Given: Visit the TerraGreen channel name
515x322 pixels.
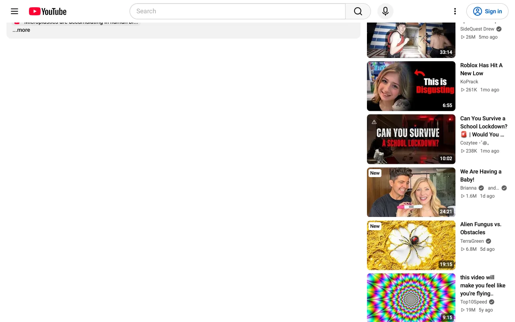Looking at the screenshot, I should pos(472,241).
